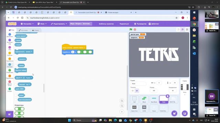Select the Motion blocks category circle
This screenshot has height=123, width=220.
tap(10, 34)
